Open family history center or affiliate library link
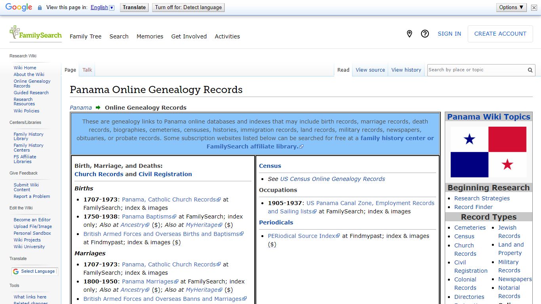Viewport: 541px width, 304px height. pos(320,142)
